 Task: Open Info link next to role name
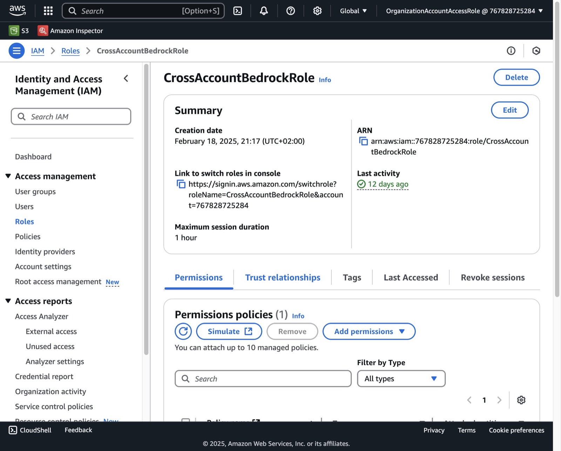(325, 80)
